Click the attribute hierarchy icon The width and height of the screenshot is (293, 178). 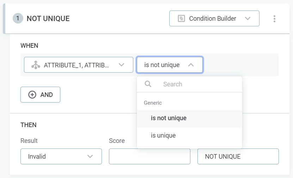[x=36, y=65]
